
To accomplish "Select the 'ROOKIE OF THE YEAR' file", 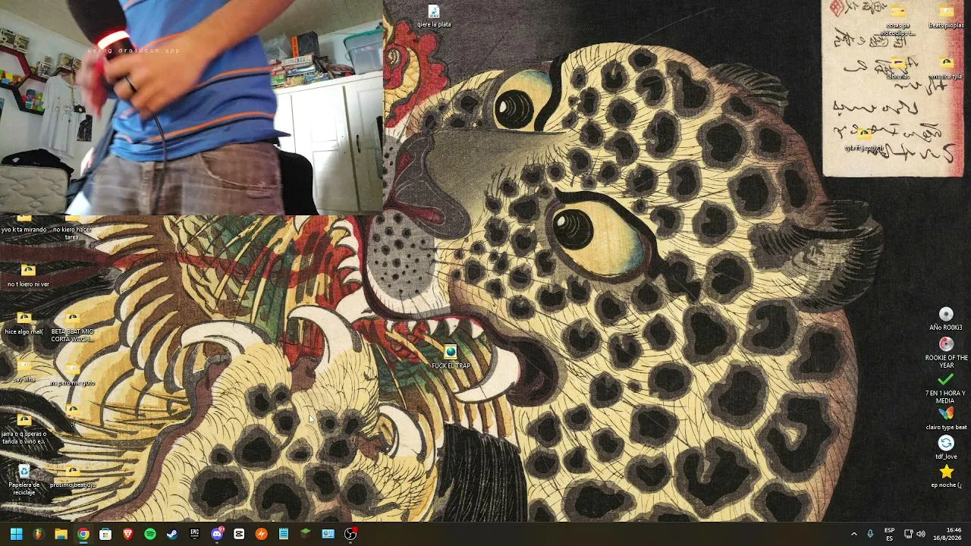I will click(946, 353).
